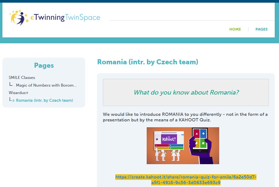The image size is (279, 187).
Task: Open the Romania (intr. by Czech team) sidebar link
Action: tap(44, 100)
